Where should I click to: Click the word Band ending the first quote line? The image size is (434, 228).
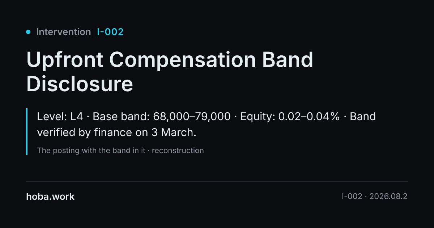tap(363, 117)
